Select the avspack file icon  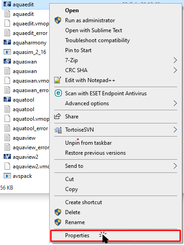(7, 176)
